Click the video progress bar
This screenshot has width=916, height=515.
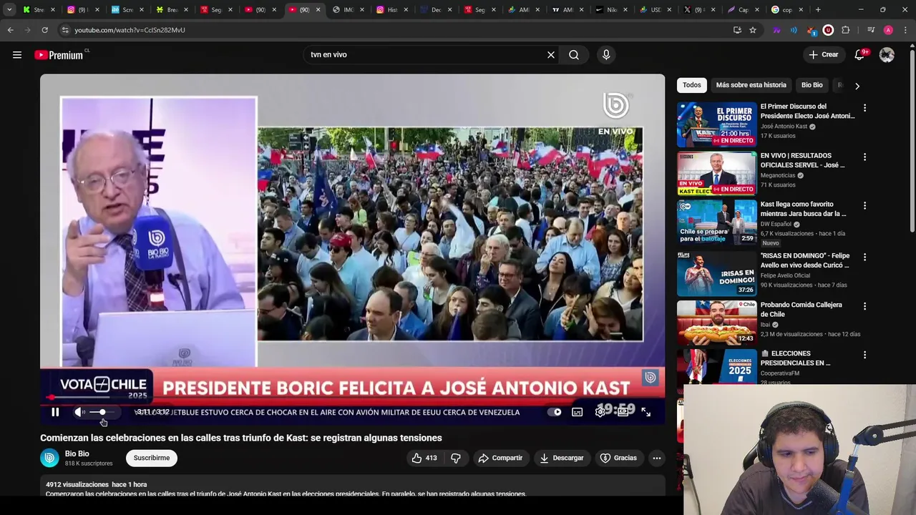[x=352, y=397]
